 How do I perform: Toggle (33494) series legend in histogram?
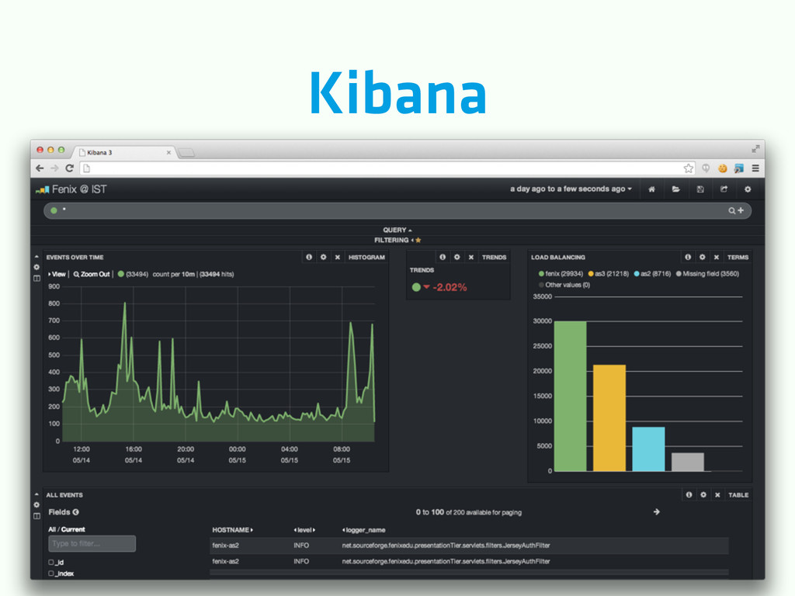[133, 274]
